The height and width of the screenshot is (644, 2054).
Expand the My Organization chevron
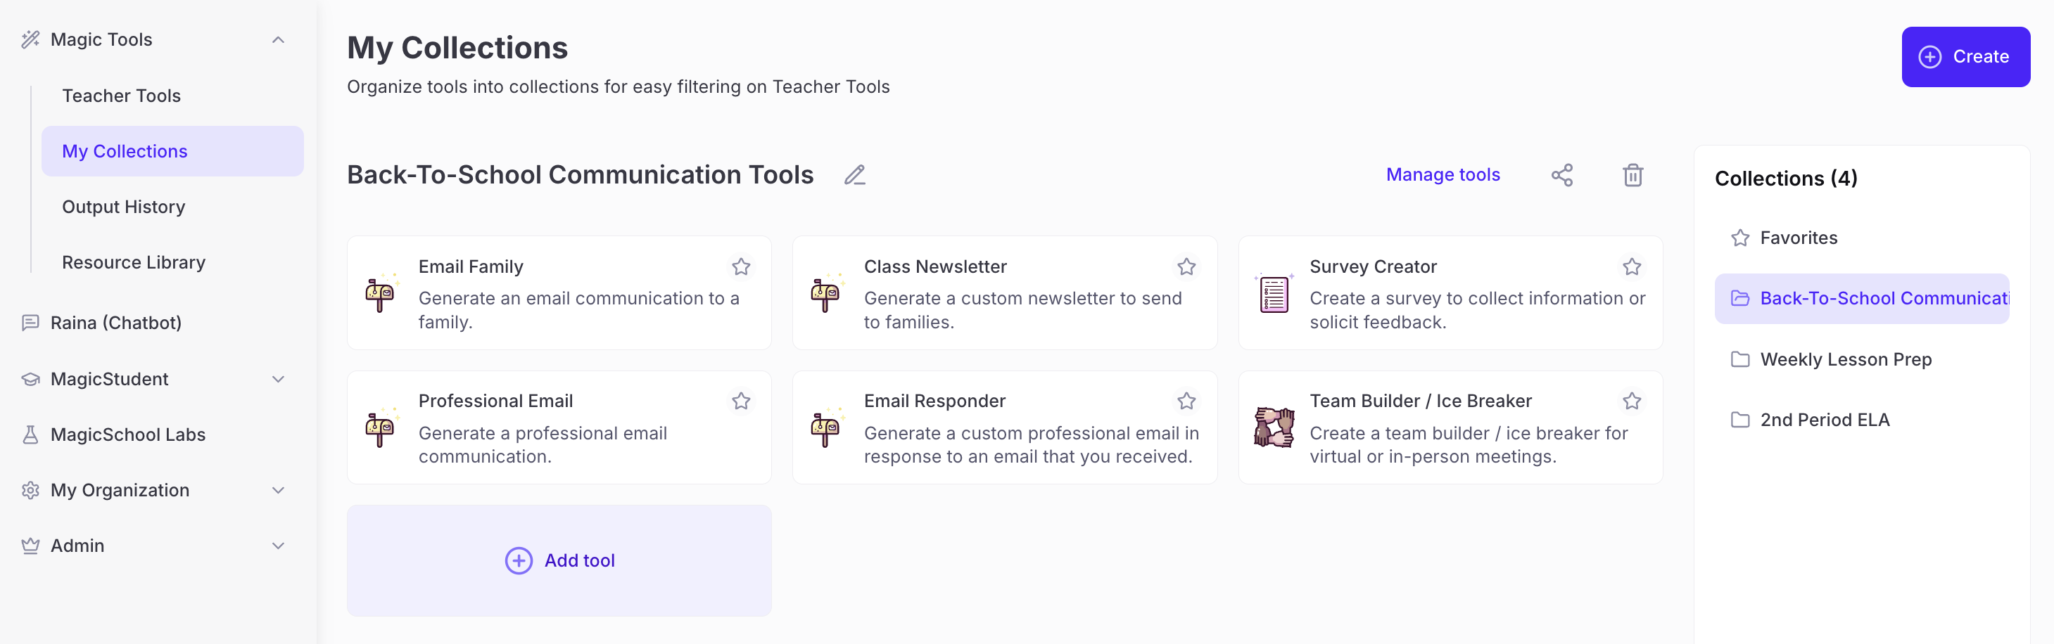(278, 490)
